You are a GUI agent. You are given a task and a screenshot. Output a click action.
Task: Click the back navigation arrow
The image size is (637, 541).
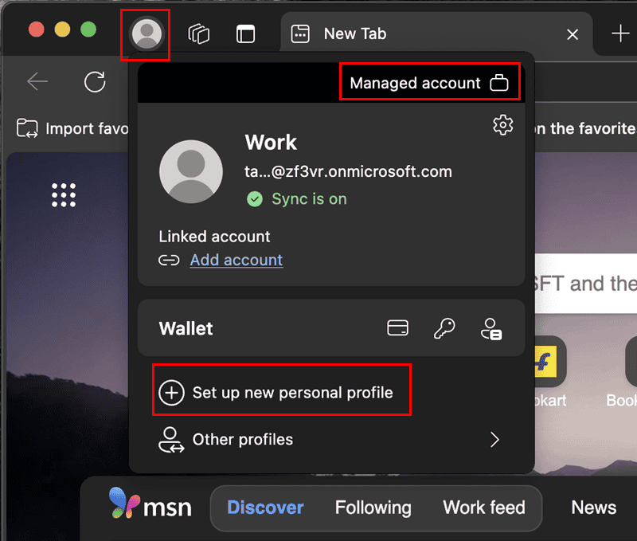tap(37, 81)
